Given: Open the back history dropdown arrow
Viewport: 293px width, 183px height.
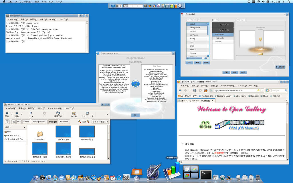Looking at the screenshot, I should coord(12,114).
